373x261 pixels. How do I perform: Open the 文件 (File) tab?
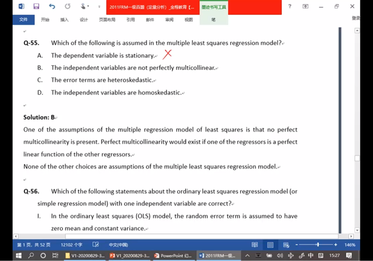point(24,20)
